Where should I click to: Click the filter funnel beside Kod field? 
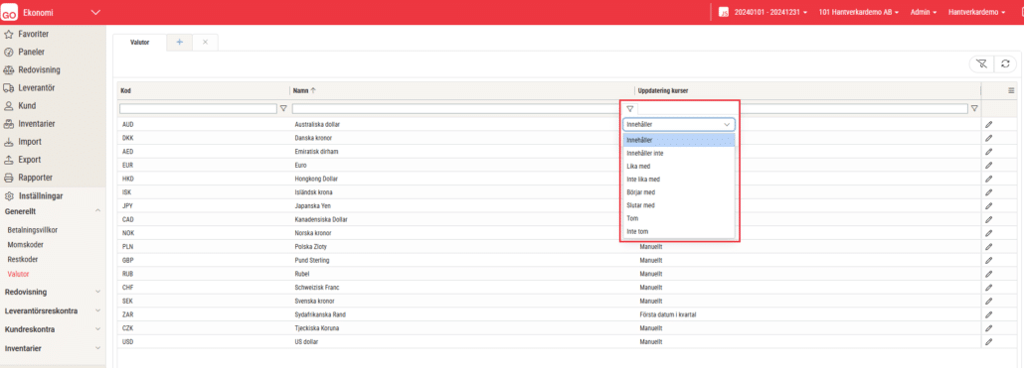click(283, 109)
